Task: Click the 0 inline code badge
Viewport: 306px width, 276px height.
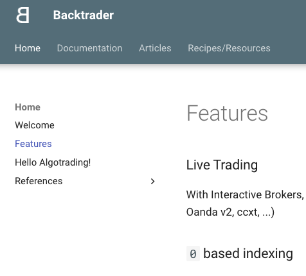Action: (x=193, y=254)
